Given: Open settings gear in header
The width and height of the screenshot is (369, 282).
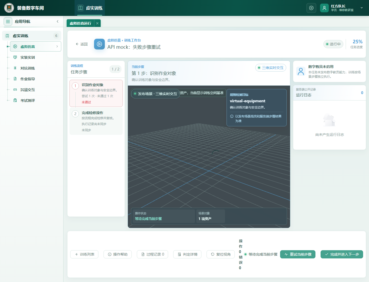Looking at the screenshot, I should click(x=311, y=8).
